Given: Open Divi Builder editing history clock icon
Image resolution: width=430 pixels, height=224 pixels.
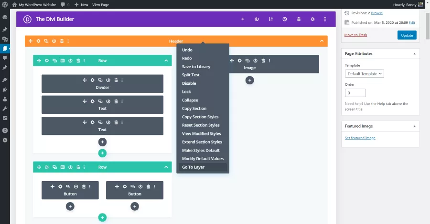Looking at the screenshot, I should click(285, 19).
